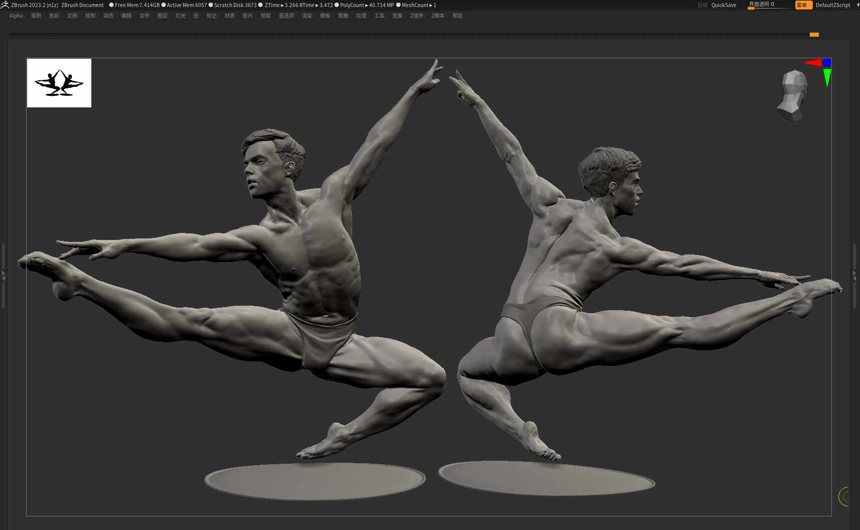Click the dancer silhouette reference thumbnail
This screenshot has width=860, height=530.
click(x=59, y=83)
